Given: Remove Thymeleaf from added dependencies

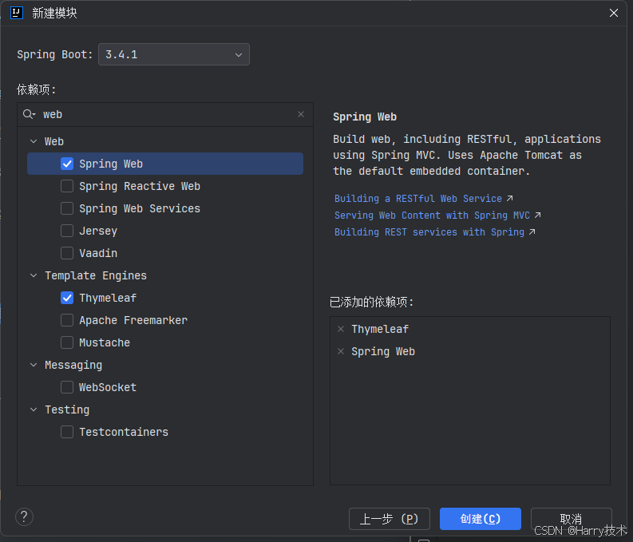Looking at the screenshot, I should point(341,329).
